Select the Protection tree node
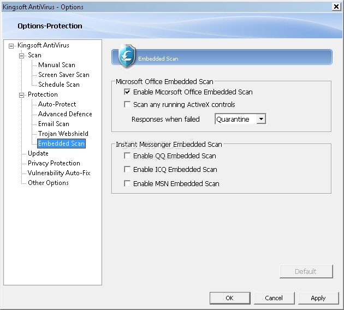This screenshot has width=344, height=310. (x=43, y=94)
